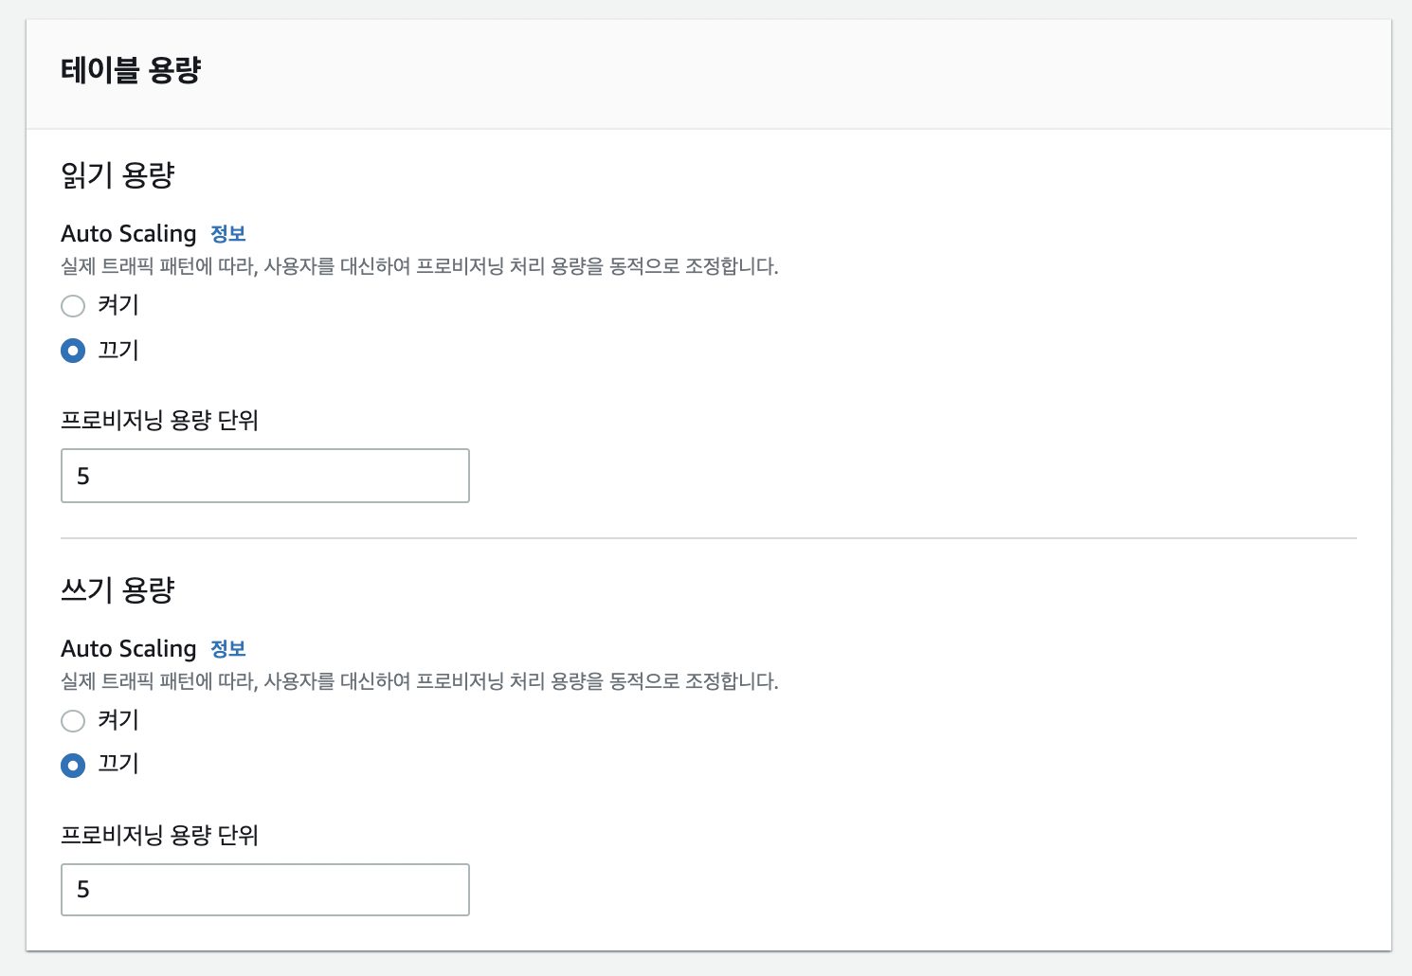1412x976 pixels.
Task: Click the write 프로비저닝 용량 단위 input field
Action: pos(264,890)
